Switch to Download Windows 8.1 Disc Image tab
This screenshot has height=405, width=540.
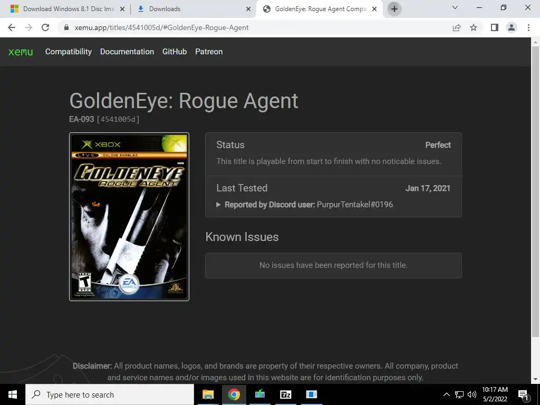coord(68,9)
